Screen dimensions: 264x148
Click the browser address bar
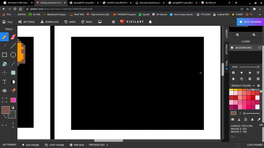133,9
